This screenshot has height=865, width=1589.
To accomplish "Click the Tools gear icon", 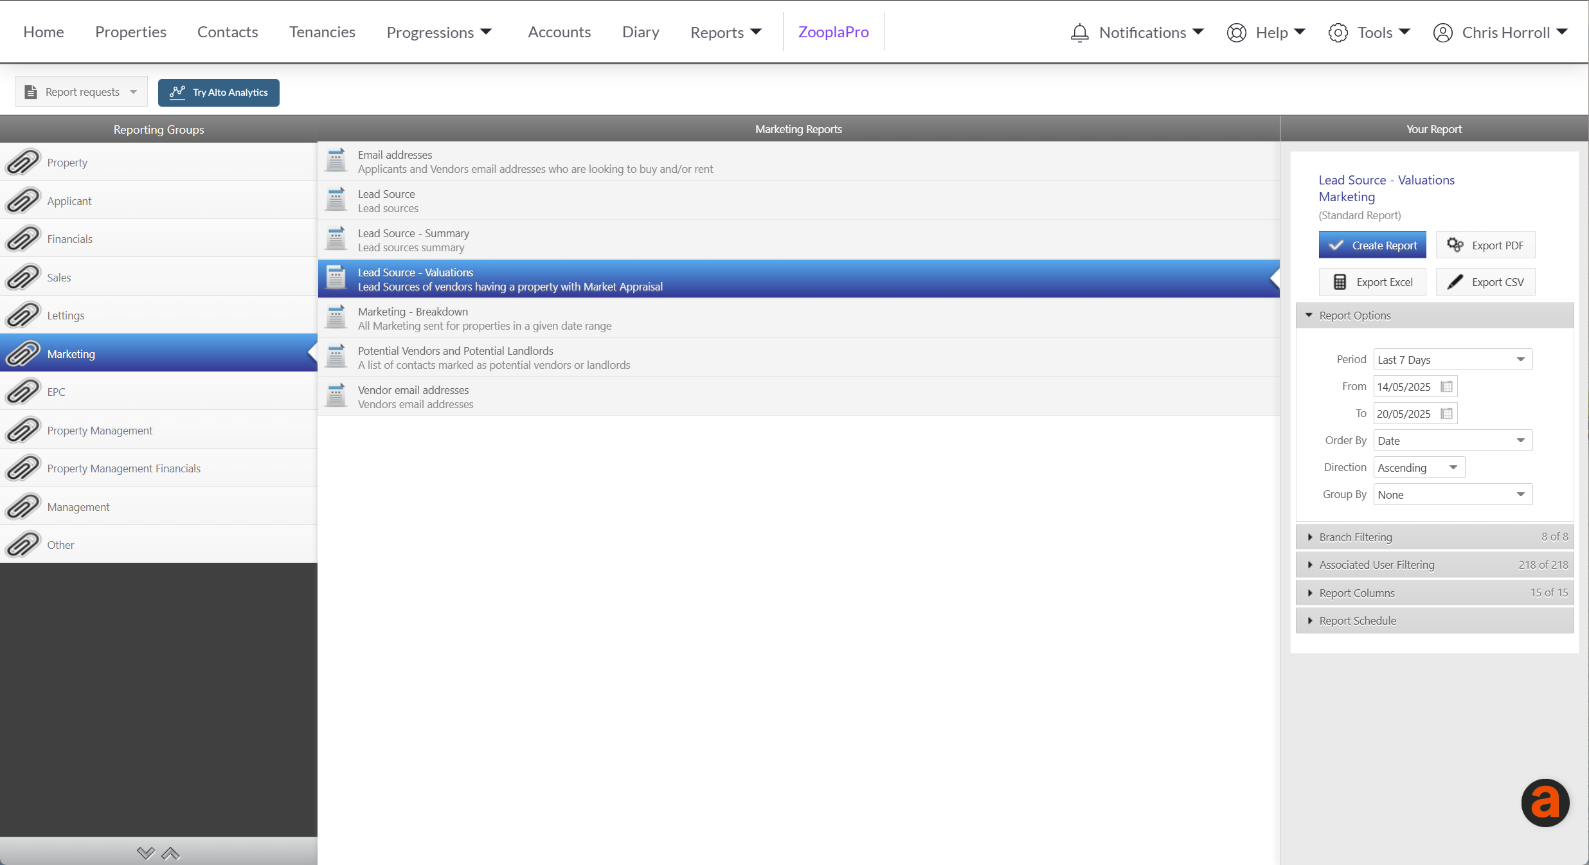I will point(1338,33).
